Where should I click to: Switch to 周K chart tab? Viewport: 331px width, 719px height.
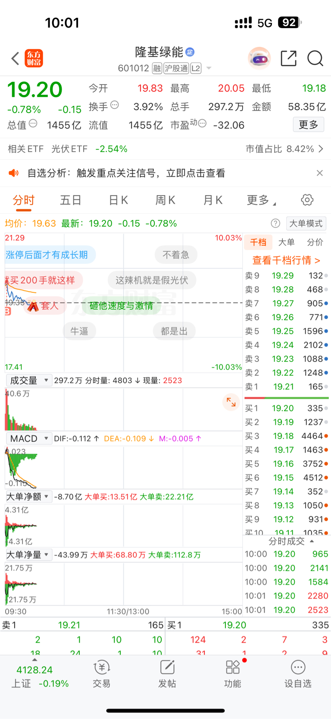pos(165,200)
